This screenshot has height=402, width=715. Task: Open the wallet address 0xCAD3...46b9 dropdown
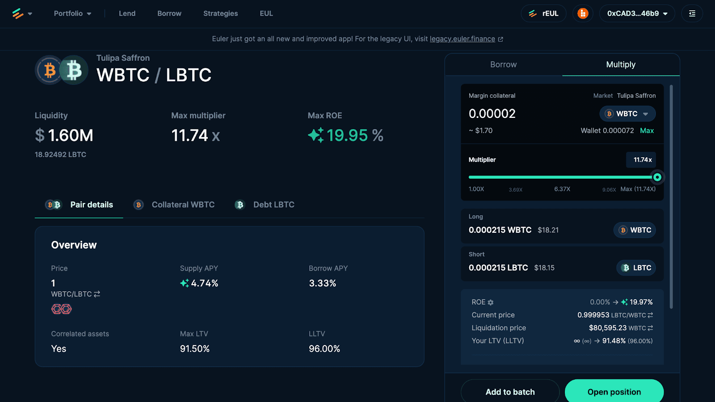637,13
